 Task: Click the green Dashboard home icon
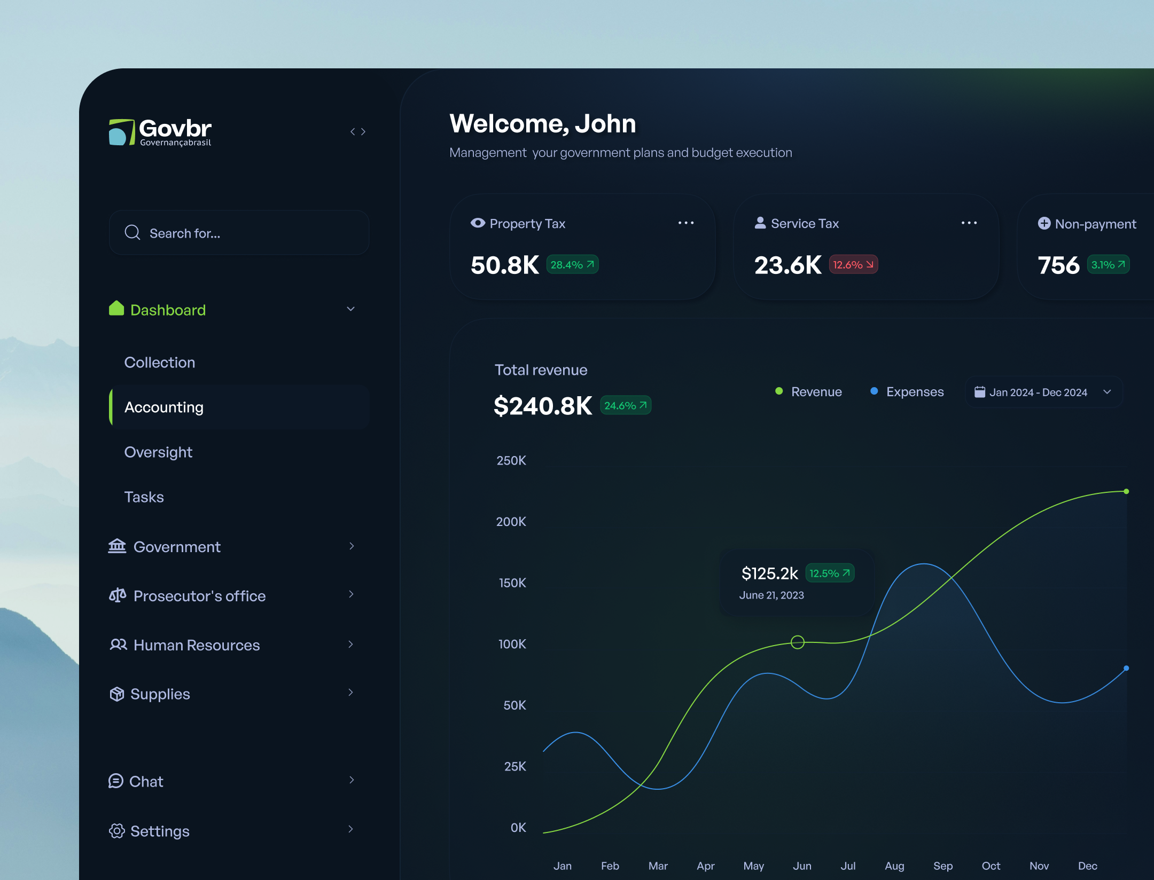[x=116, y=309]
